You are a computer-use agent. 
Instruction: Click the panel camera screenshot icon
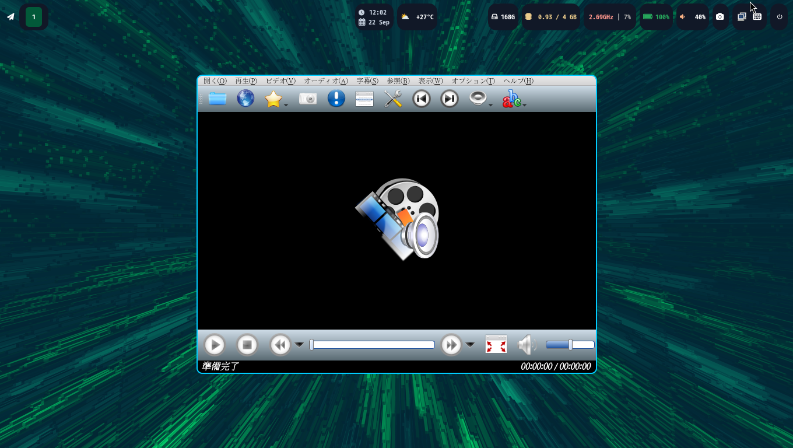[720, 17]
